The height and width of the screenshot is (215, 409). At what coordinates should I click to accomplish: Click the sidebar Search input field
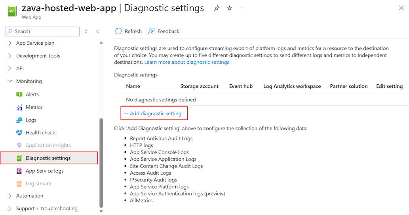[x=42, y=31]
